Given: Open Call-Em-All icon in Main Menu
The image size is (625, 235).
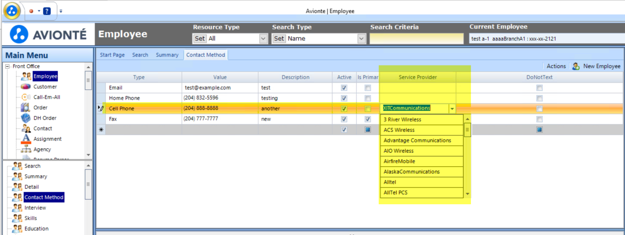Looking at the screenshot, I should click(x=26, y=97).
